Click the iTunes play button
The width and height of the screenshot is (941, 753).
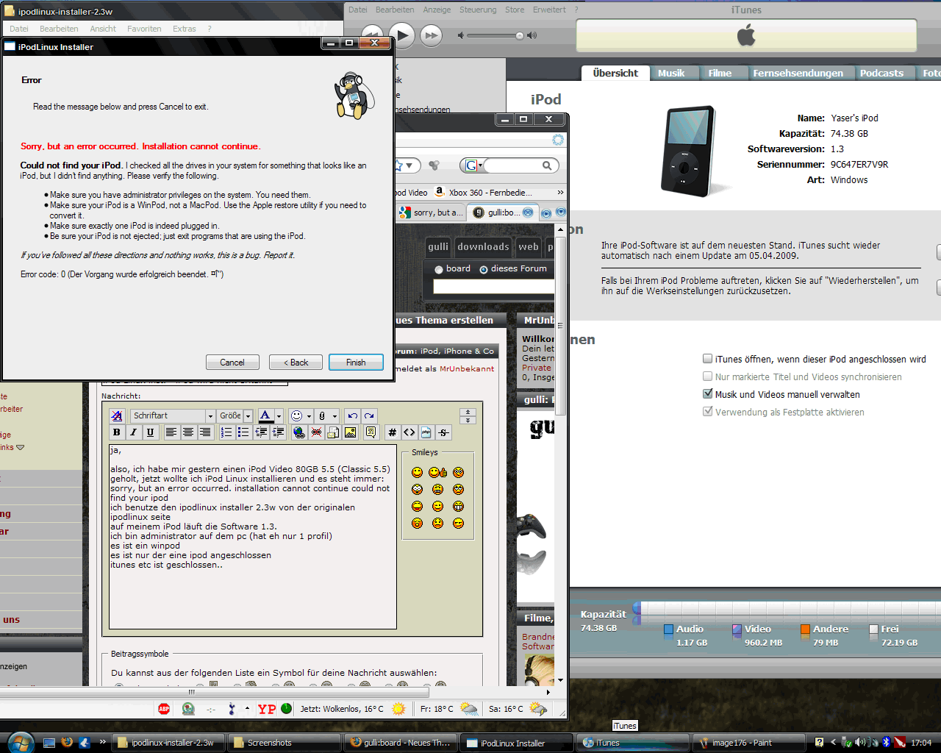tap(402, 35)
